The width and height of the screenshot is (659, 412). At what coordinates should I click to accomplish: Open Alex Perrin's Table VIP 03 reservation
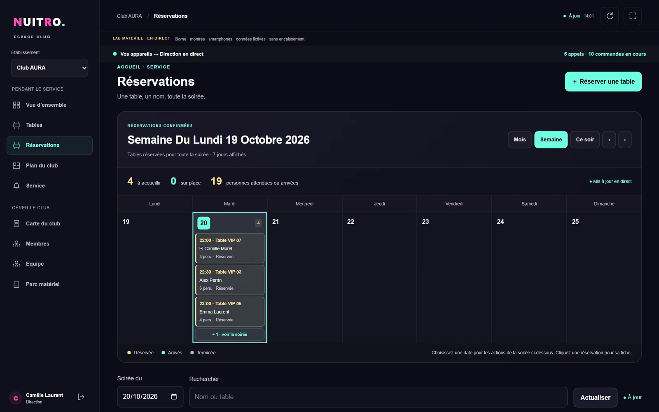[230, 280]
